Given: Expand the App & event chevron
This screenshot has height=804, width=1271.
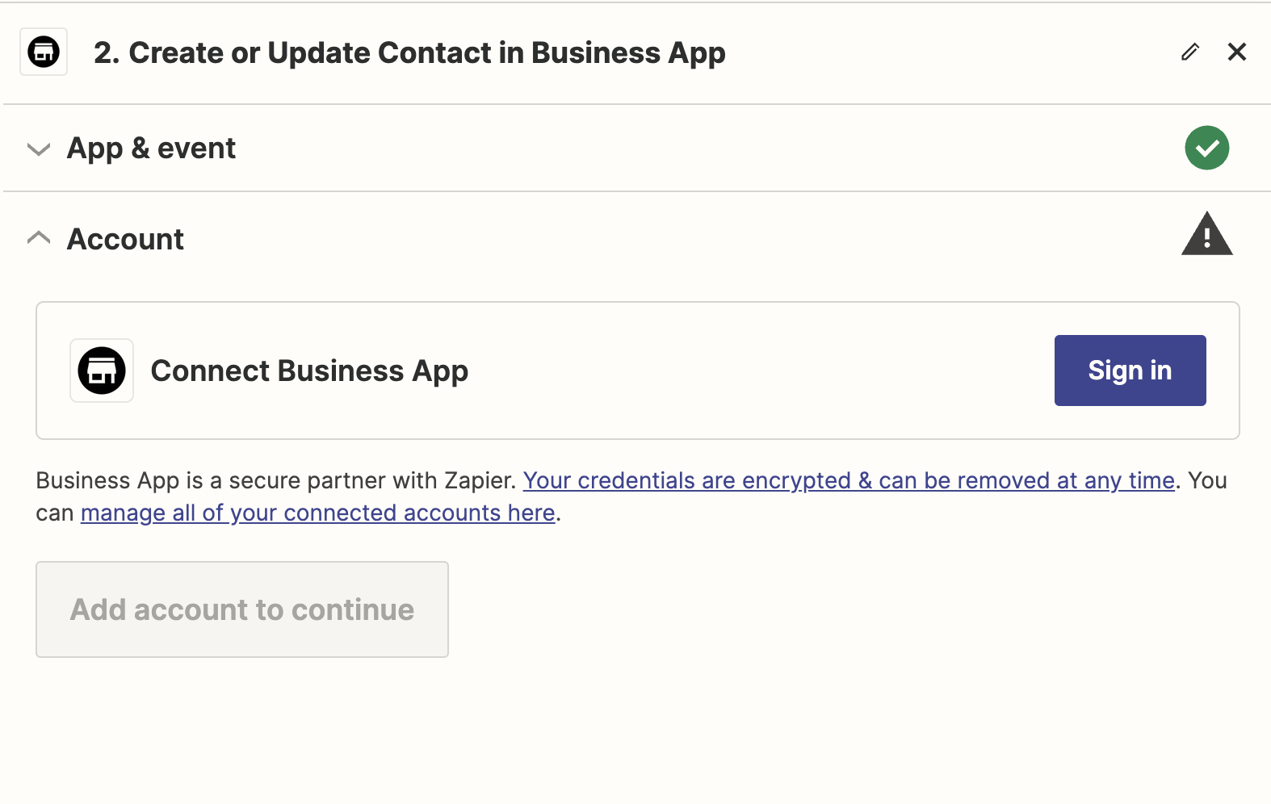Looking at the screenshot, I should click(39, 149).
